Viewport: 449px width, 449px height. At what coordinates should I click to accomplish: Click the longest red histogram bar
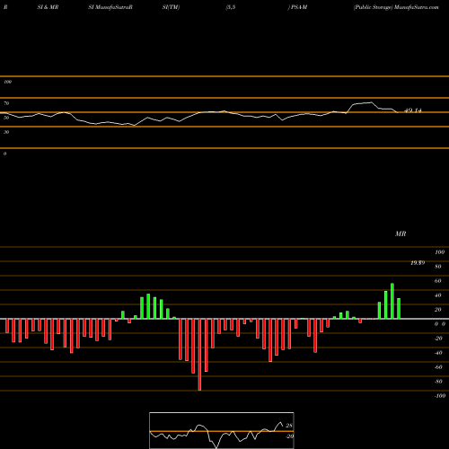[x=199, y=355]
